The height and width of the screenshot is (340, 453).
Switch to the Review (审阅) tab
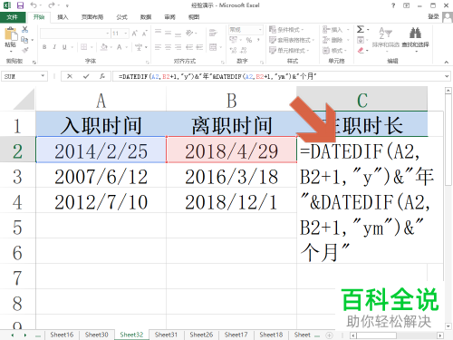click(x=169, y=17)
